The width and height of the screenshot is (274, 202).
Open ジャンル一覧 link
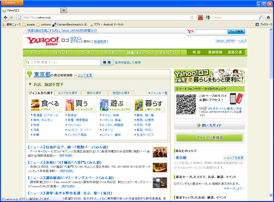coord(158,93)
